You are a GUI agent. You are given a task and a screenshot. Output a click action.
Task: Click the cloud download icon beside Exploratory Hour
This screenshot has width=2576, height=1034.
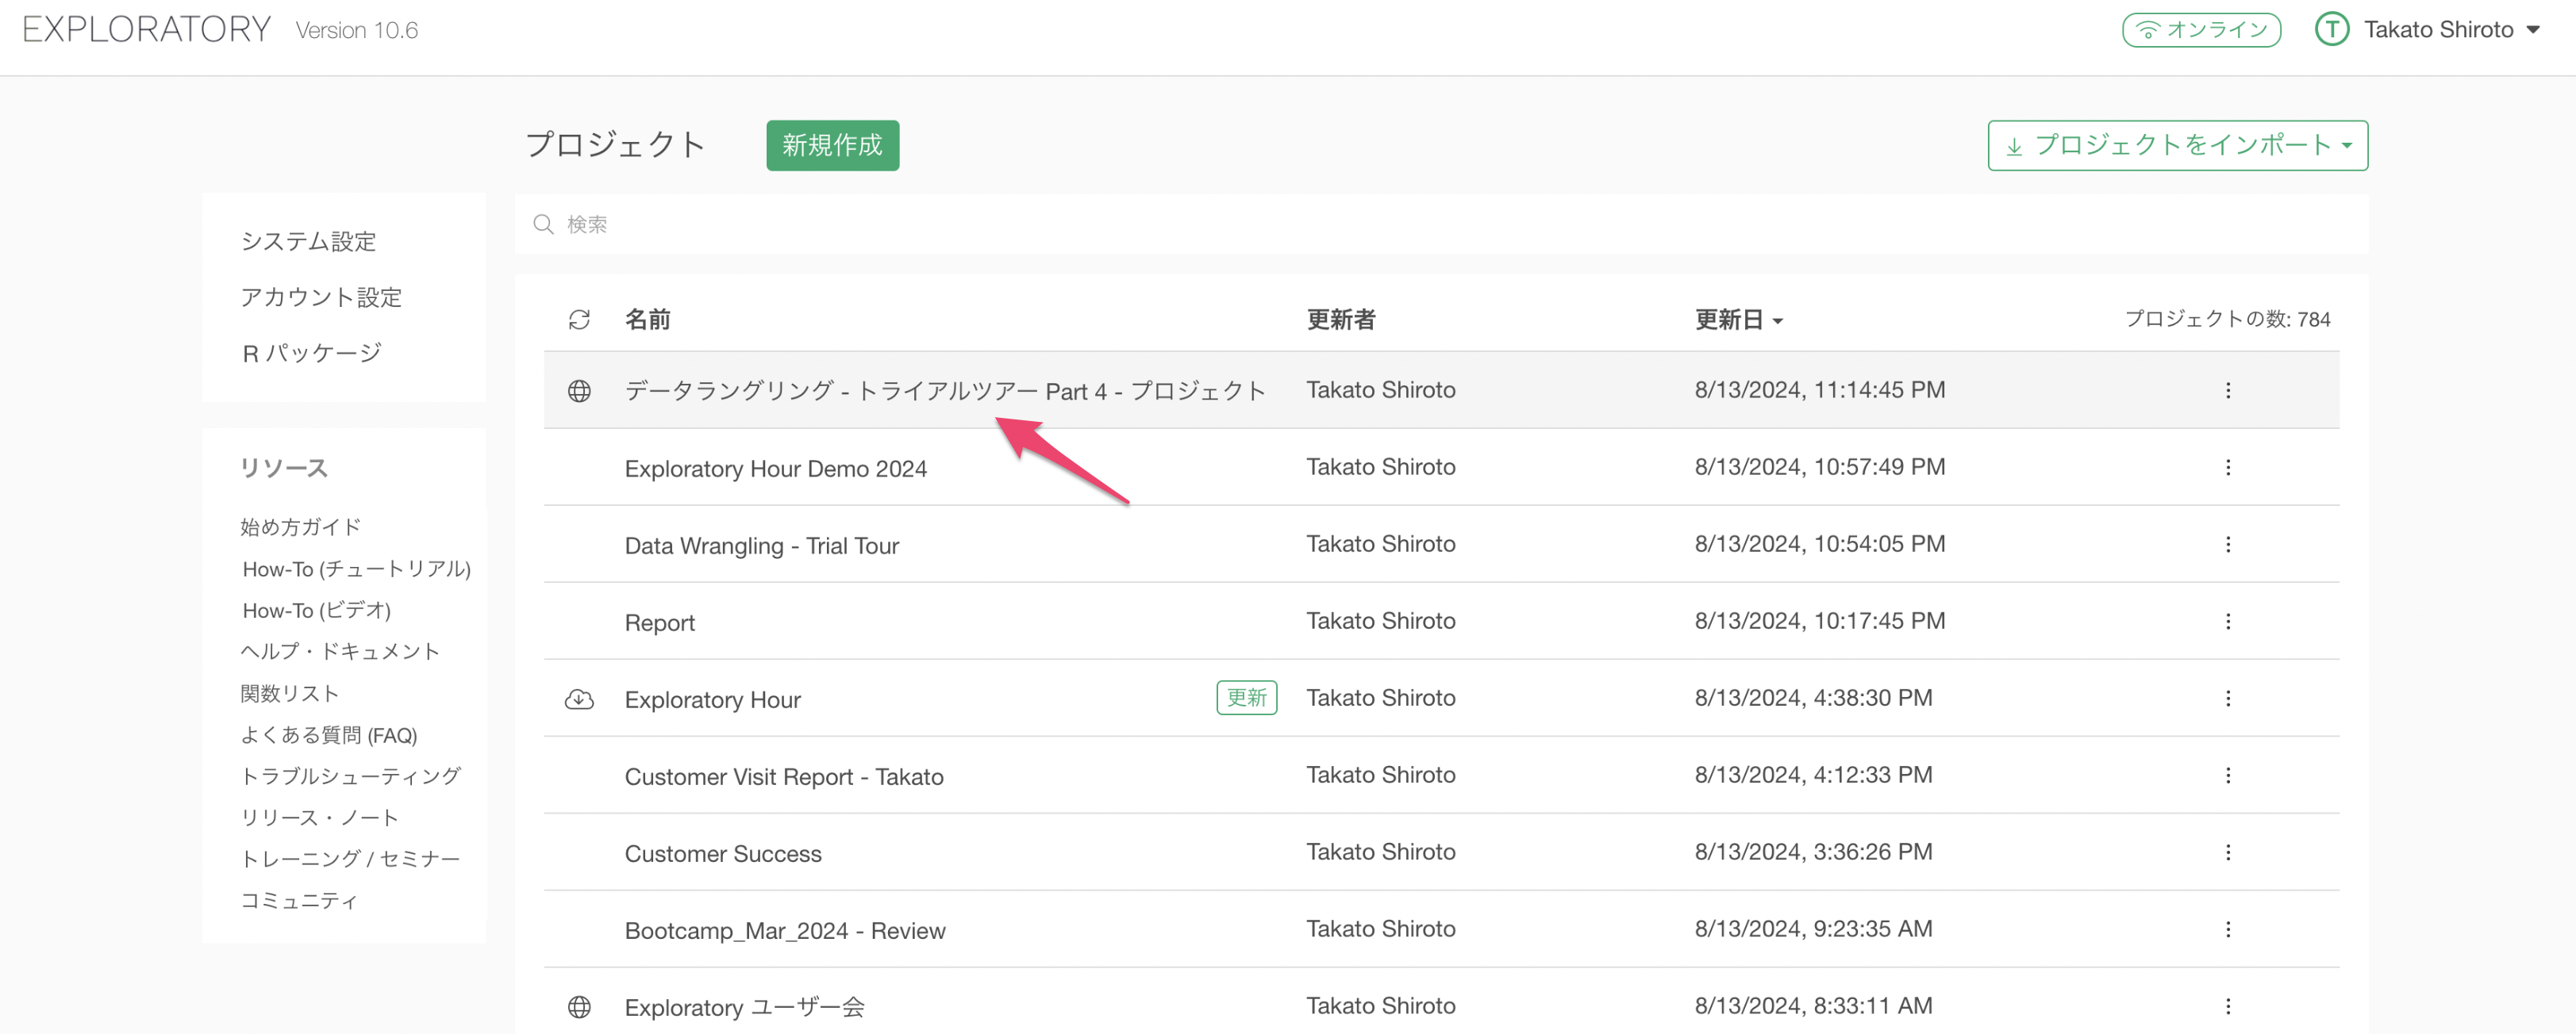pyautogui.click(x=579, y=699)
